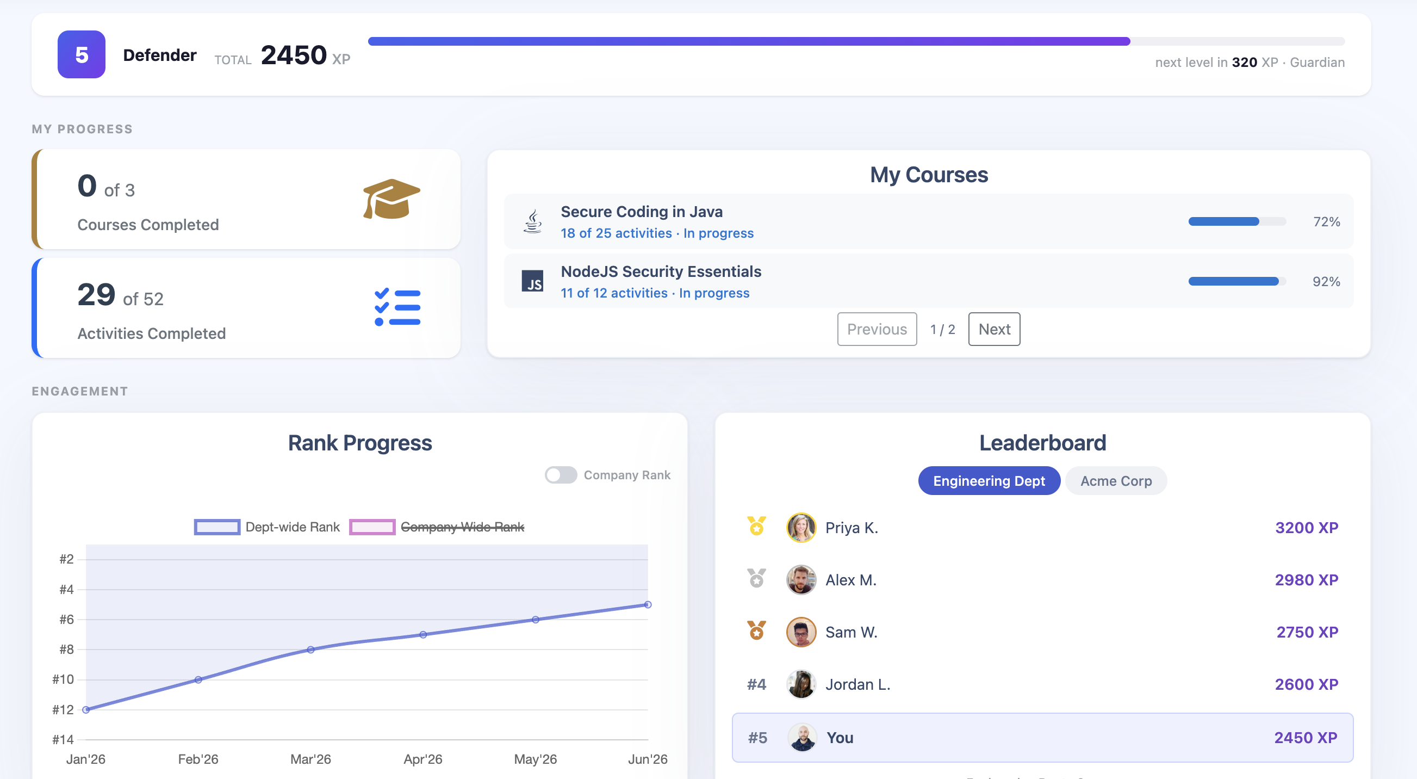Open Jordan L.'s avatar
Image resolution: width=1417 pixels, height=779 pixels.
point(801,684)
